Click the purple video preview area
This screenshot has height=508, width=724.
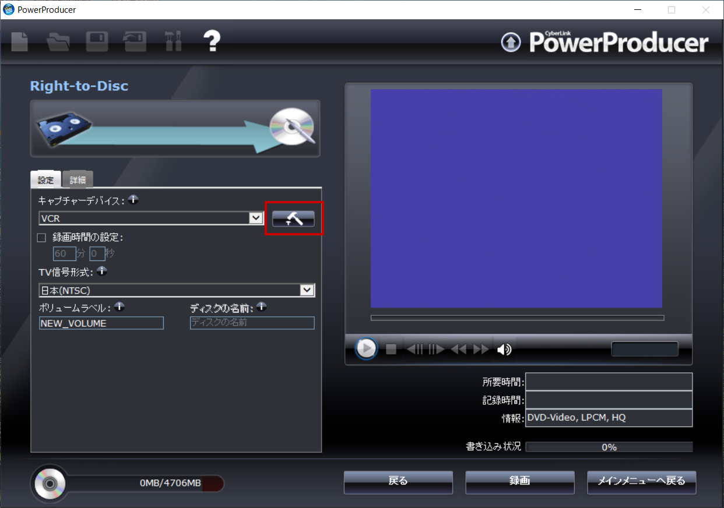516,198
